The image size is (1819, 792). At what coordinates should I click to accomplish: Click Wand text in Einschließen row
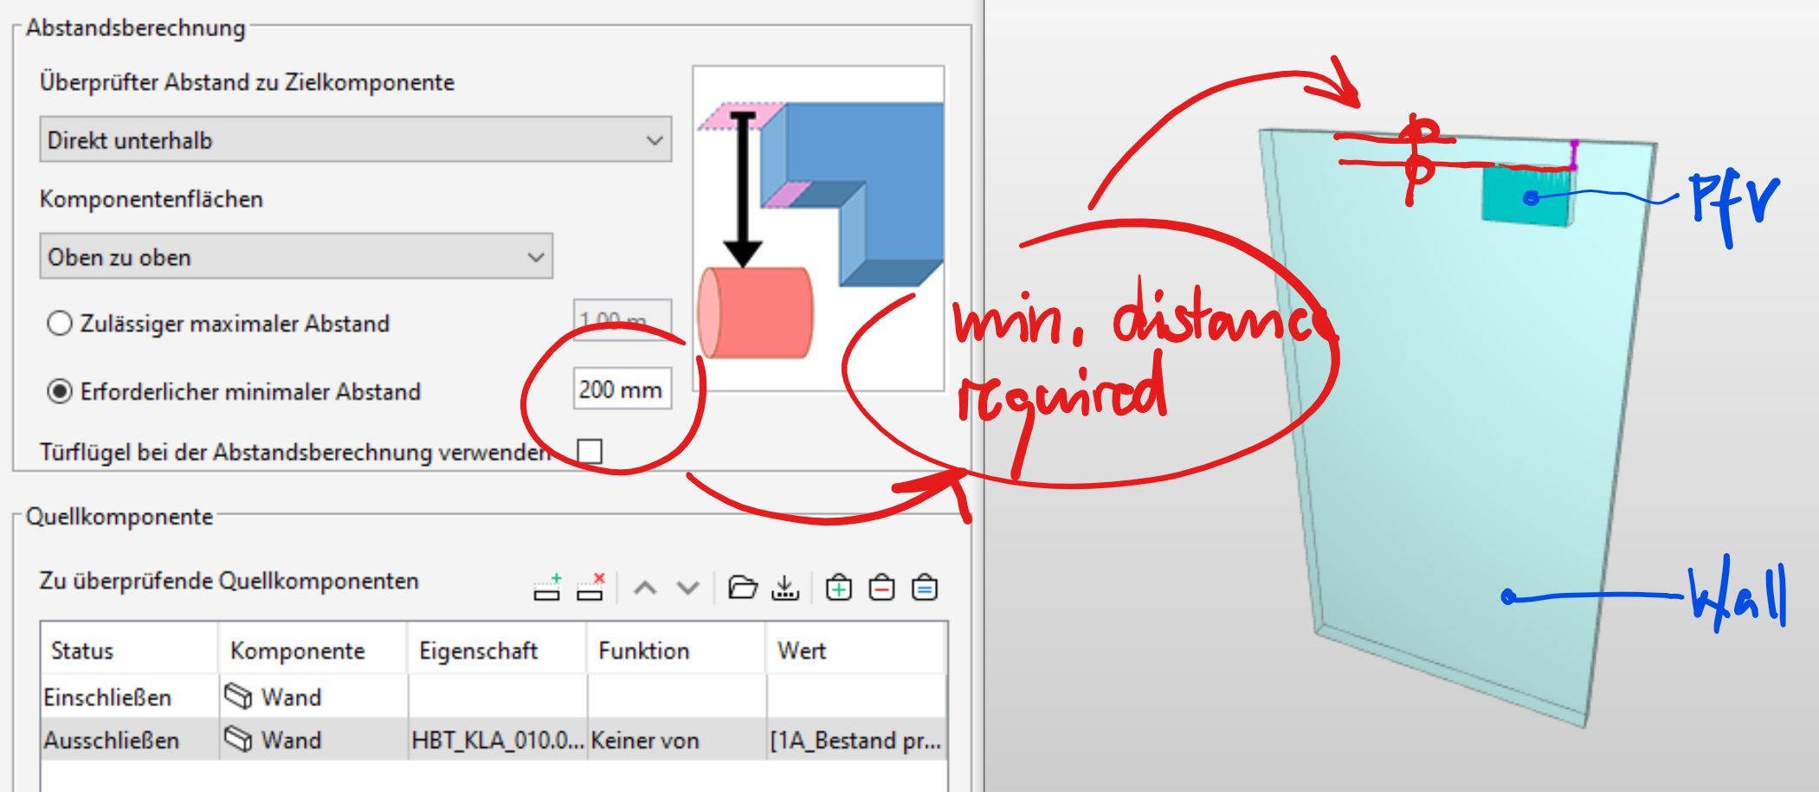[291, 697]
